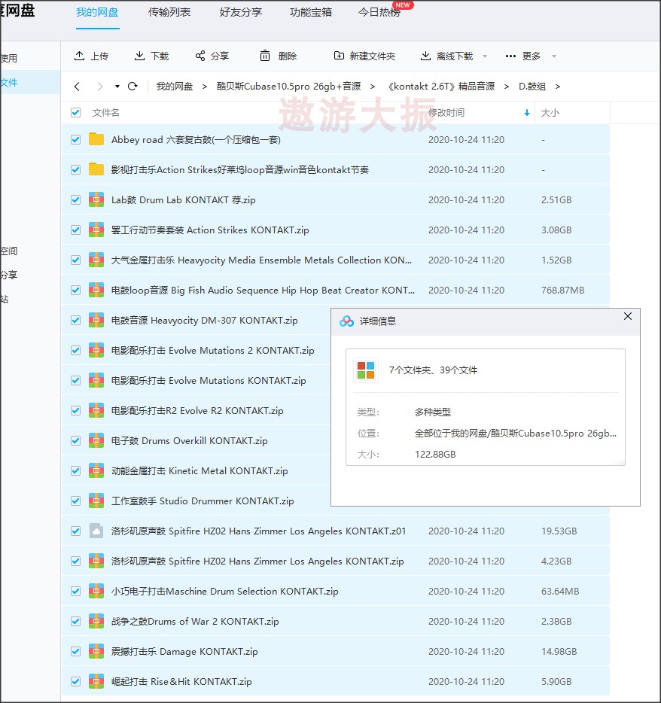
Task: Click the zip icon of 电子鼓 Drums Overkill
Action: pyautogui.click(x=96, y=441)
